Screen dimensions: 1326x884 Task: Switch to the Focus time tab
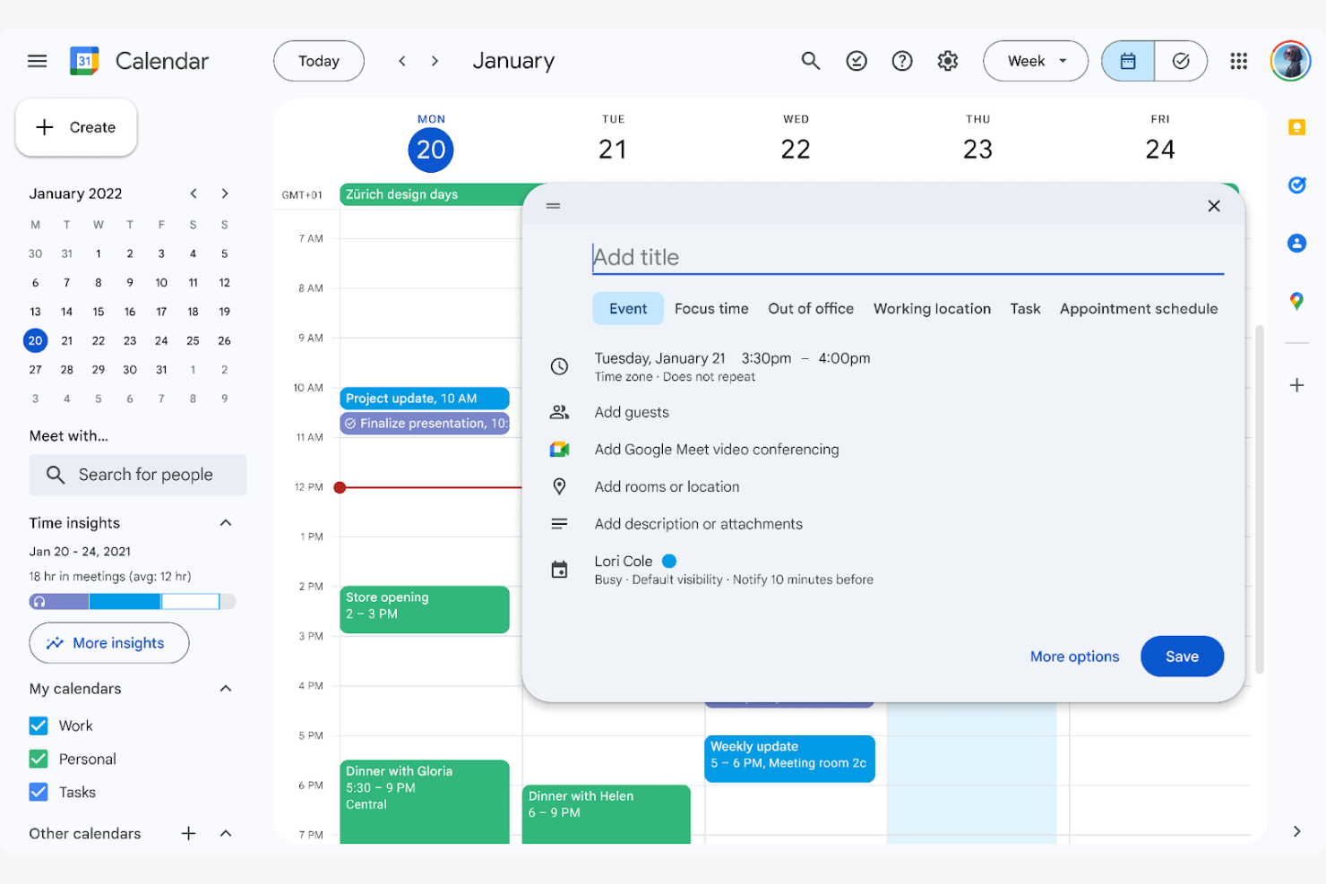(711, 308)
